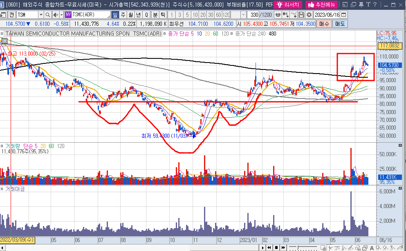406x251 pixels.
Task: Click the 104.5700 current price axis label
Action: [390, 65]
